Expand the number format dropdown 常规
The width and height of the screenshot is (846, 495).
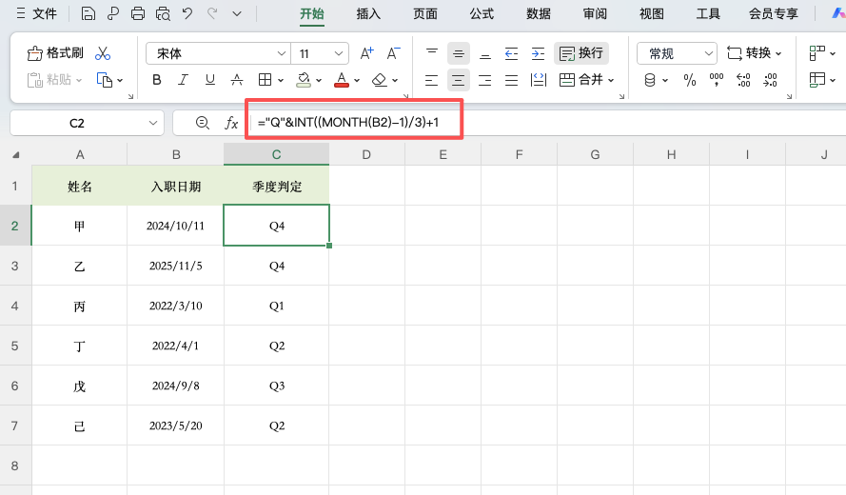[x=677, y=53]
